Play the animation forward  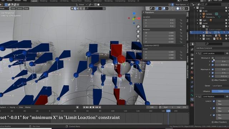[x=93, y=107]
